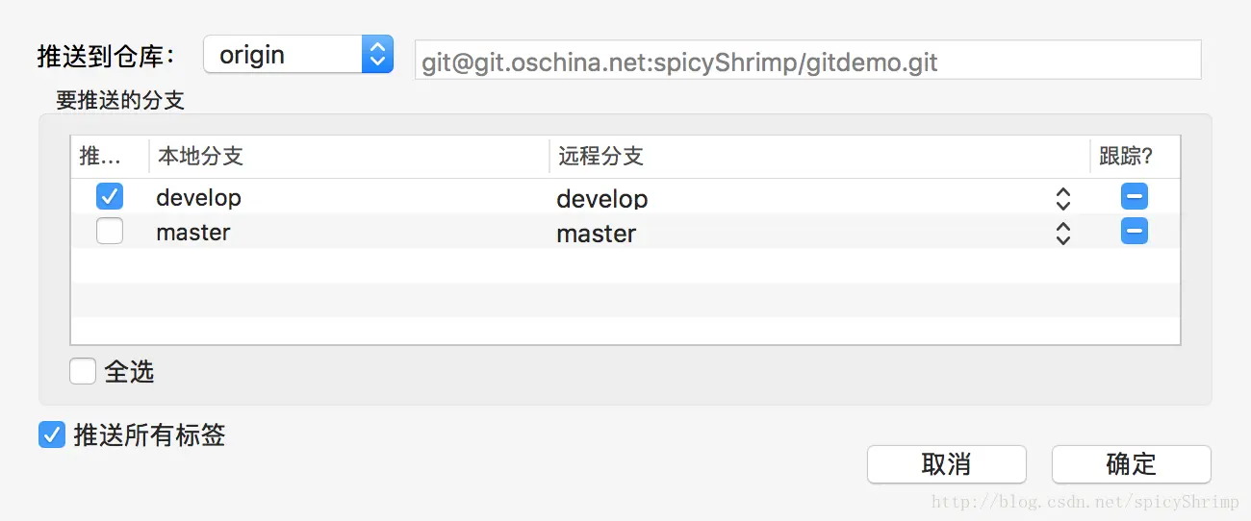The image size is (1251, 521).
Task: Click the repository URL text field
Action: (806, 61)
